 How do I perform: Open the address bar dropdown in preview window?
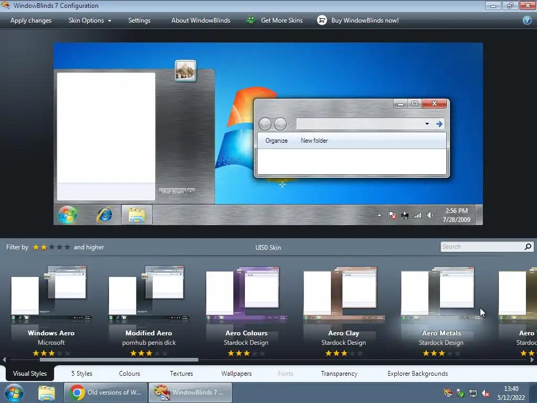427,124
